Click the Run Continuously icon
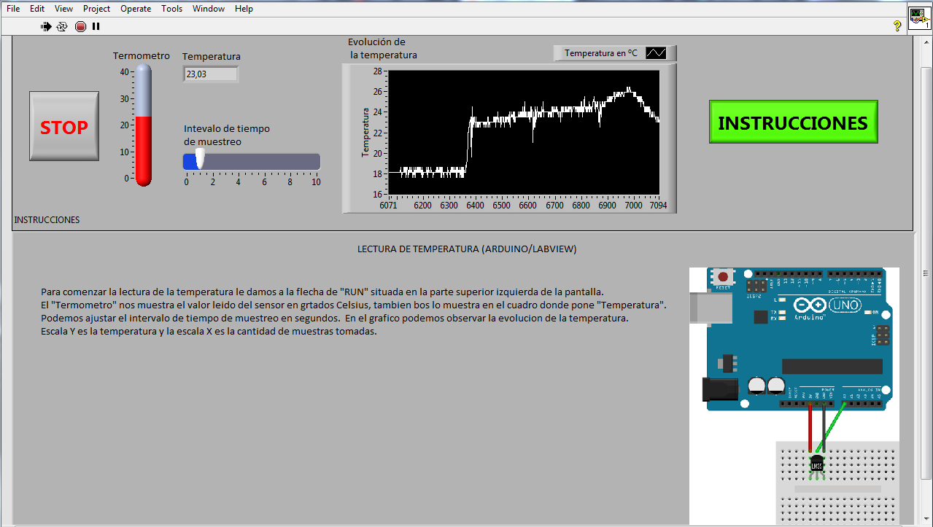The height and width of the screenshot is (527, 933). [x=62, y=26]
